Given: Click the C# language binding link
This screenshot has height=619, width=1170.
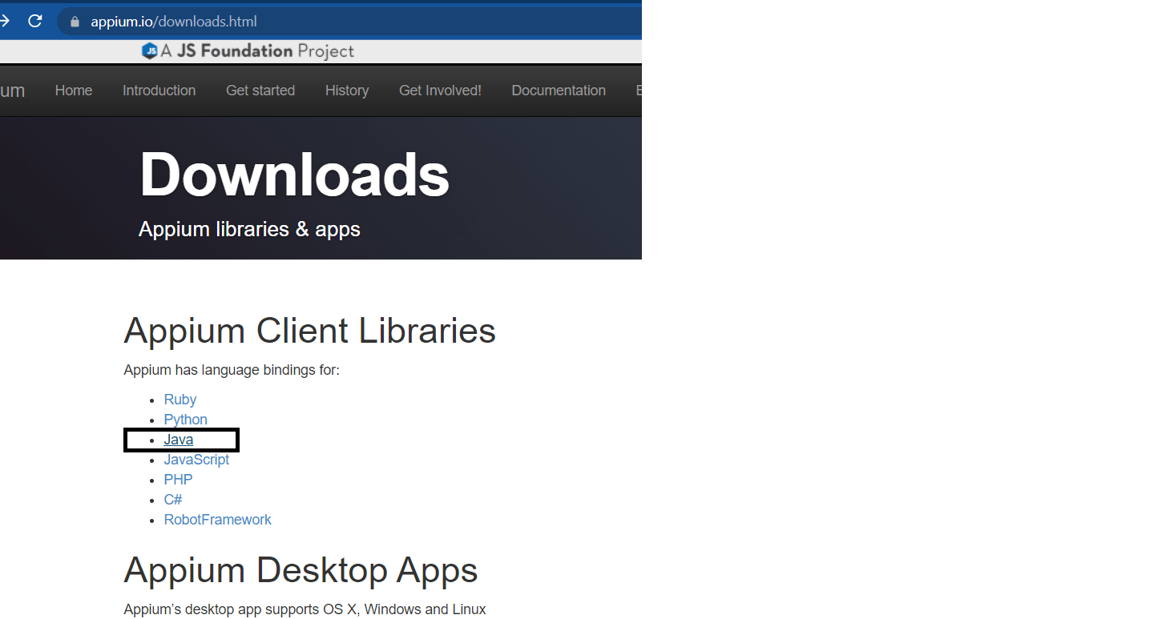Looking at the screenshot, I should click(x=173, y=499).
